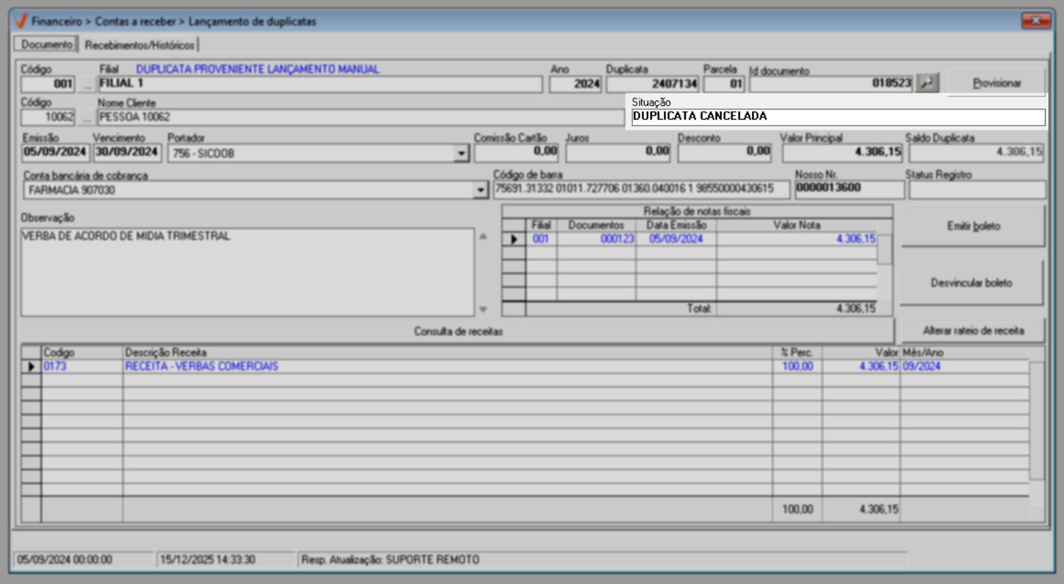Click the magnifier icon beside Id documento
The image size is (1064, 584).
928,84
